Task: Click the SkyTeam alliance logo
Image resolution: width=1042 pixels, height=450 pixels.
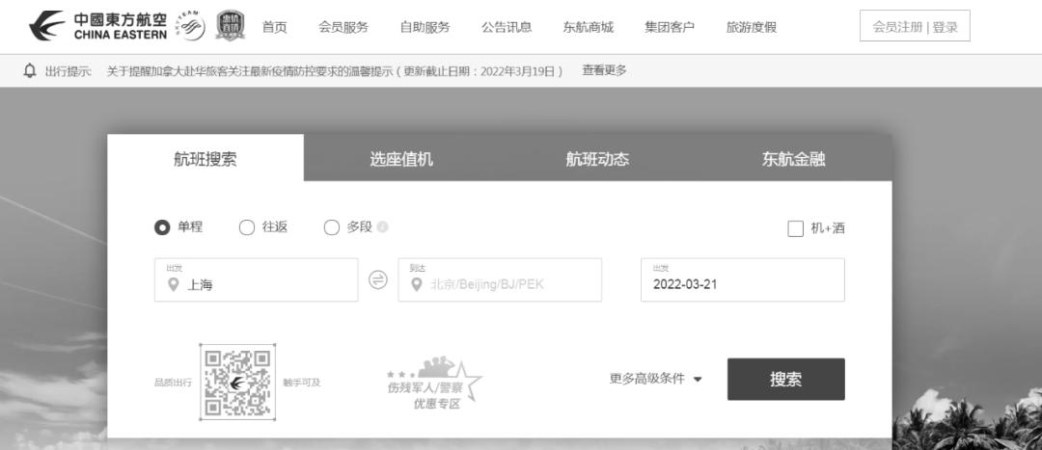Action: point(193,26)
